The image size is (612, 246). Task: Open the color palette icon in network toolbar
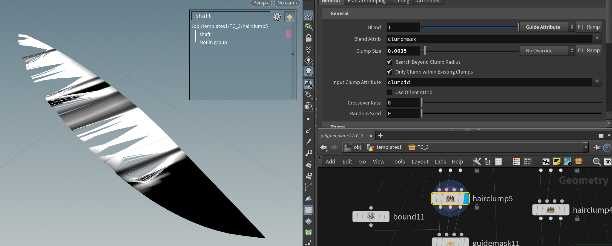(516, 161)
